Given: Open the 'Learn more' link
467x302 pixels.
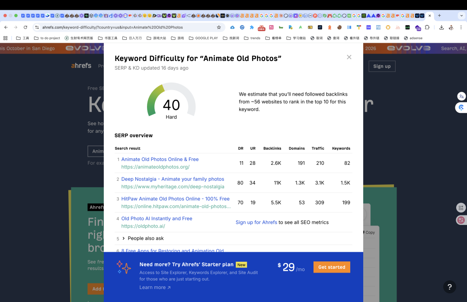Looking at the screenshot, I should pos(155,287).
